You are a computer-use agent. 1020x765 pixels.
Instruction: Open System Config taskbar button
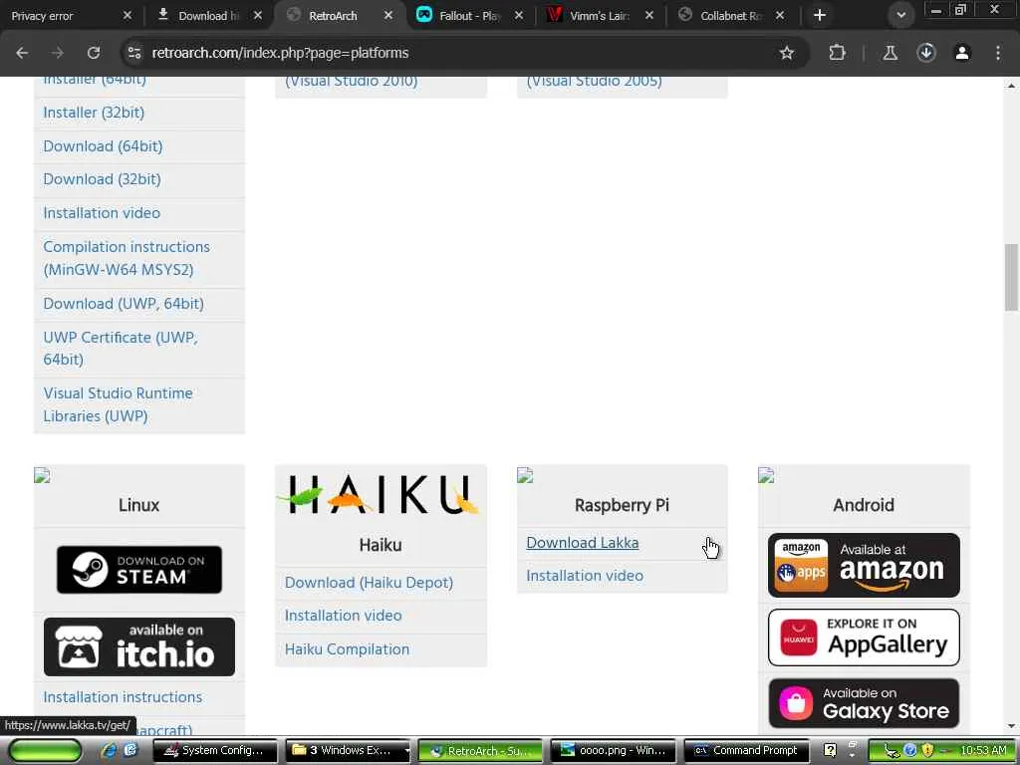coord(215,751)
